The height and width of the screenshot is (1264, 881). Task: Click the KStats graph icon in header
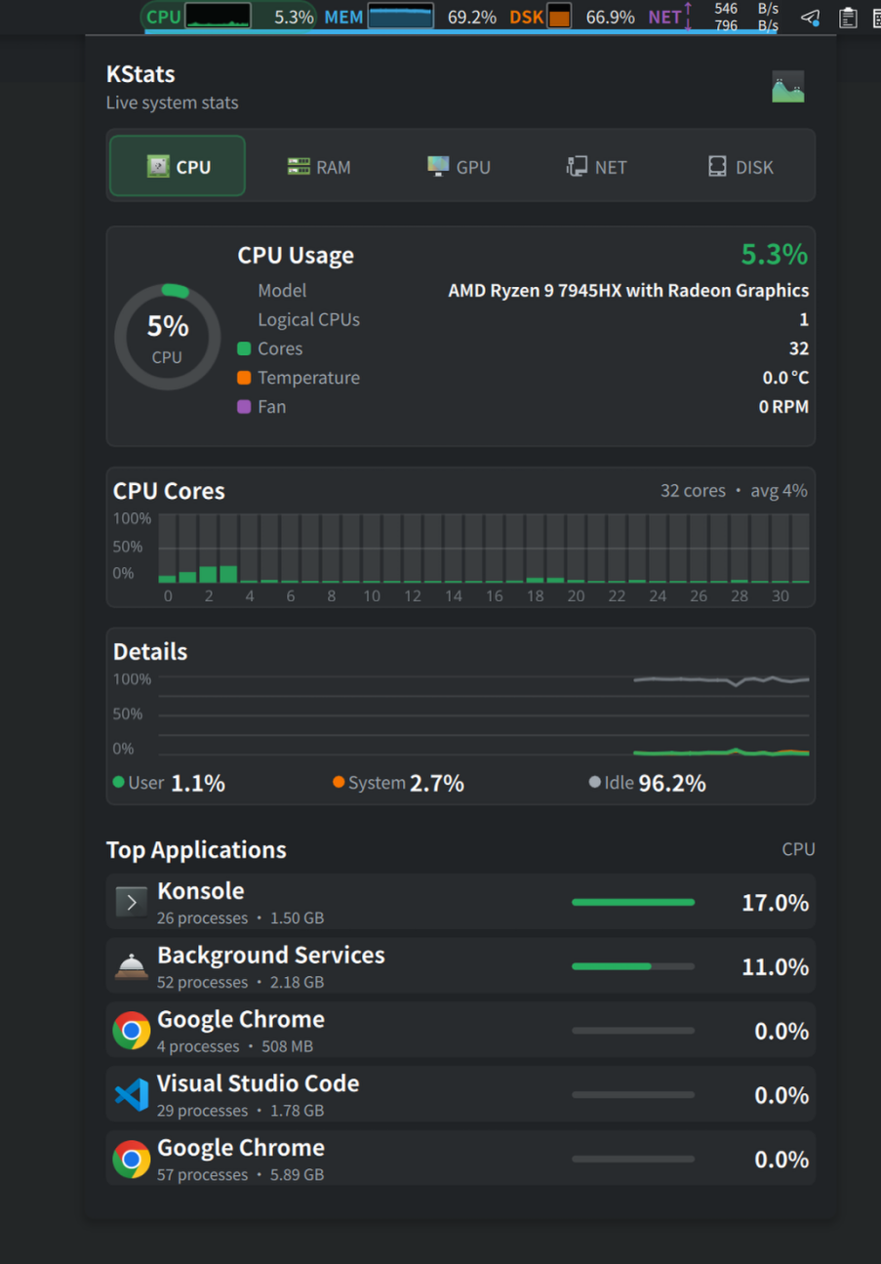(788, 87)
